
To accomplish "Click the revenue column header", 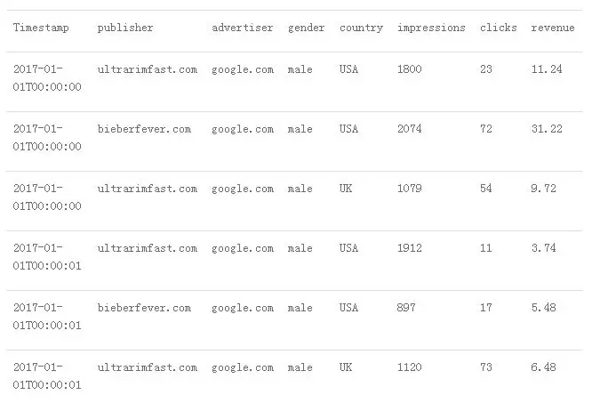I will point(553,28).
